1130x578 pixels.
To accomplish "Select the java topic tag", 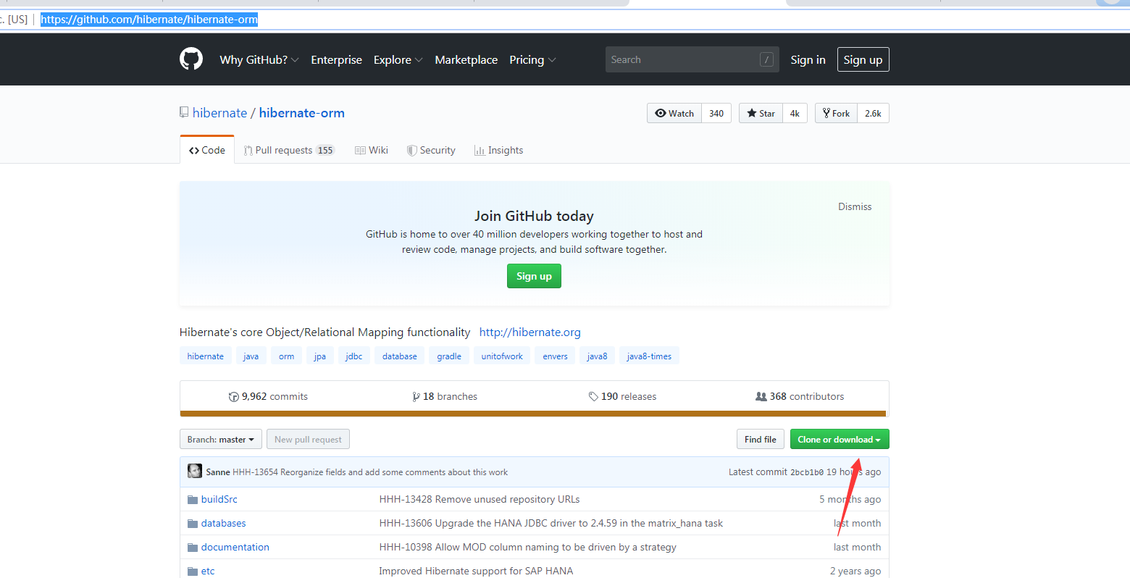I will point(251,356).
